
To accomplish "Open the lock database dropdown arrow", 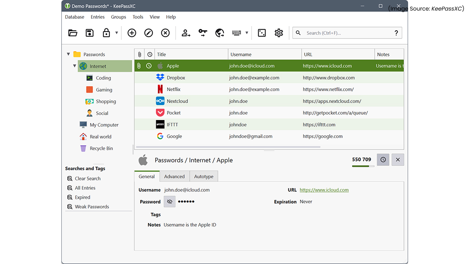I will tap(117, 33).
